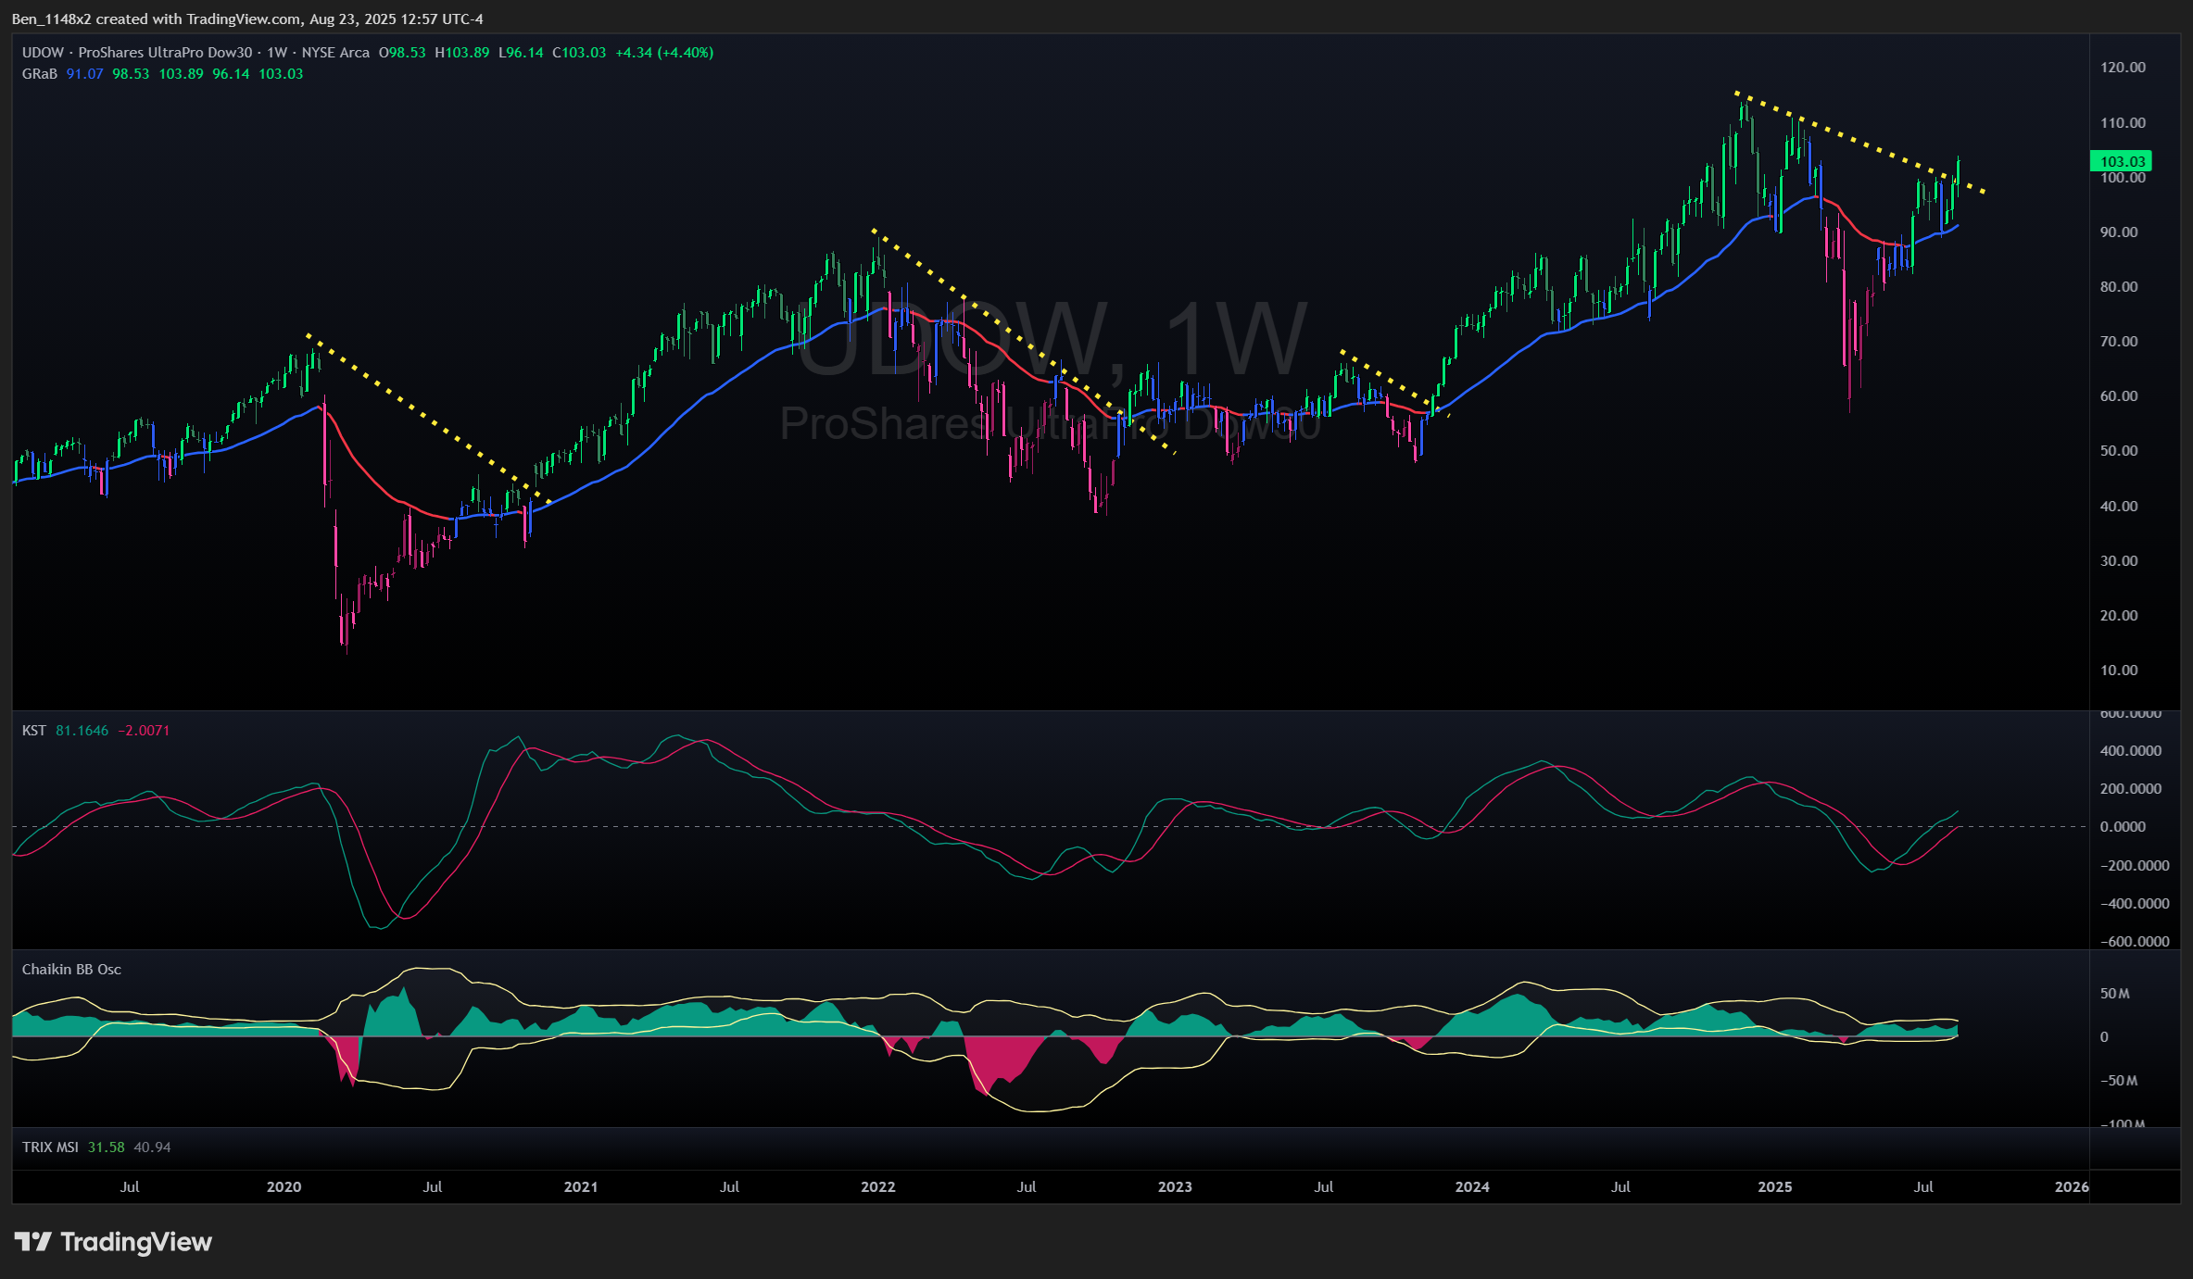Select the UDOW ProShares UltraPro Dow30 symbol title
The height and width of the screenshot is (1279, 2193).
click(x=136, y=53)
